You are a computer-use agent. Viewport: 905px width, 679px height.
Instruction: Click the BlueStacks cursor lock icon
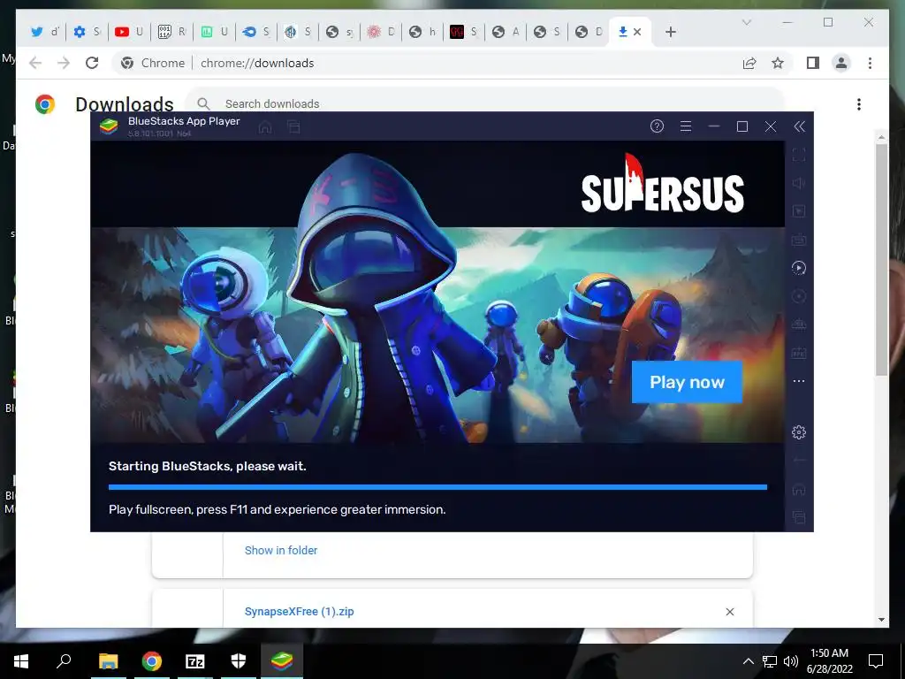(799, 211)
